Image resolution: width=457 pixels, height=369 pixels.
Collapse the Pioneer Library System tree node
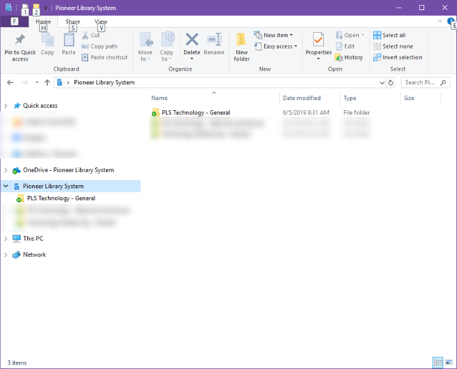[x=6, y=186]
